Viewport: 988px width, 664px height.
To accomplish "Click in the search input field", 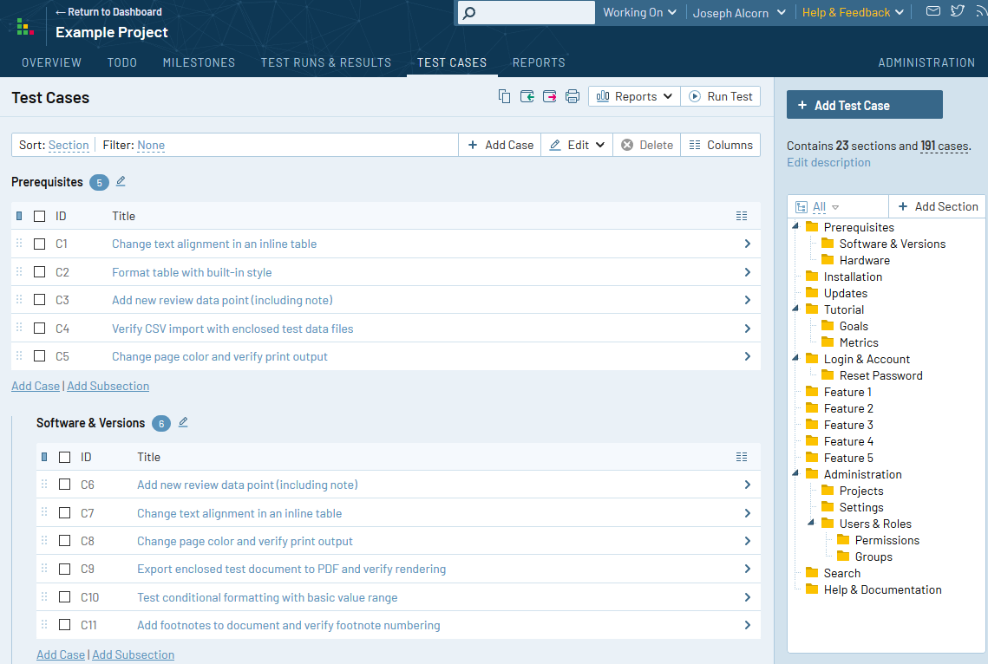I will (x=527, y=13).
